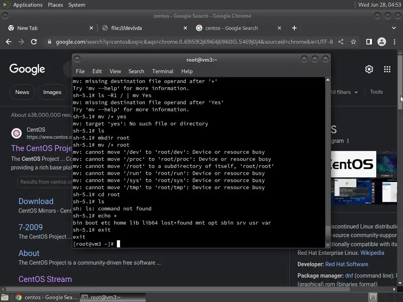Viewport: 403px width, 302px height.
Task: Open a new tab with plus button
Action: [294, 28]
